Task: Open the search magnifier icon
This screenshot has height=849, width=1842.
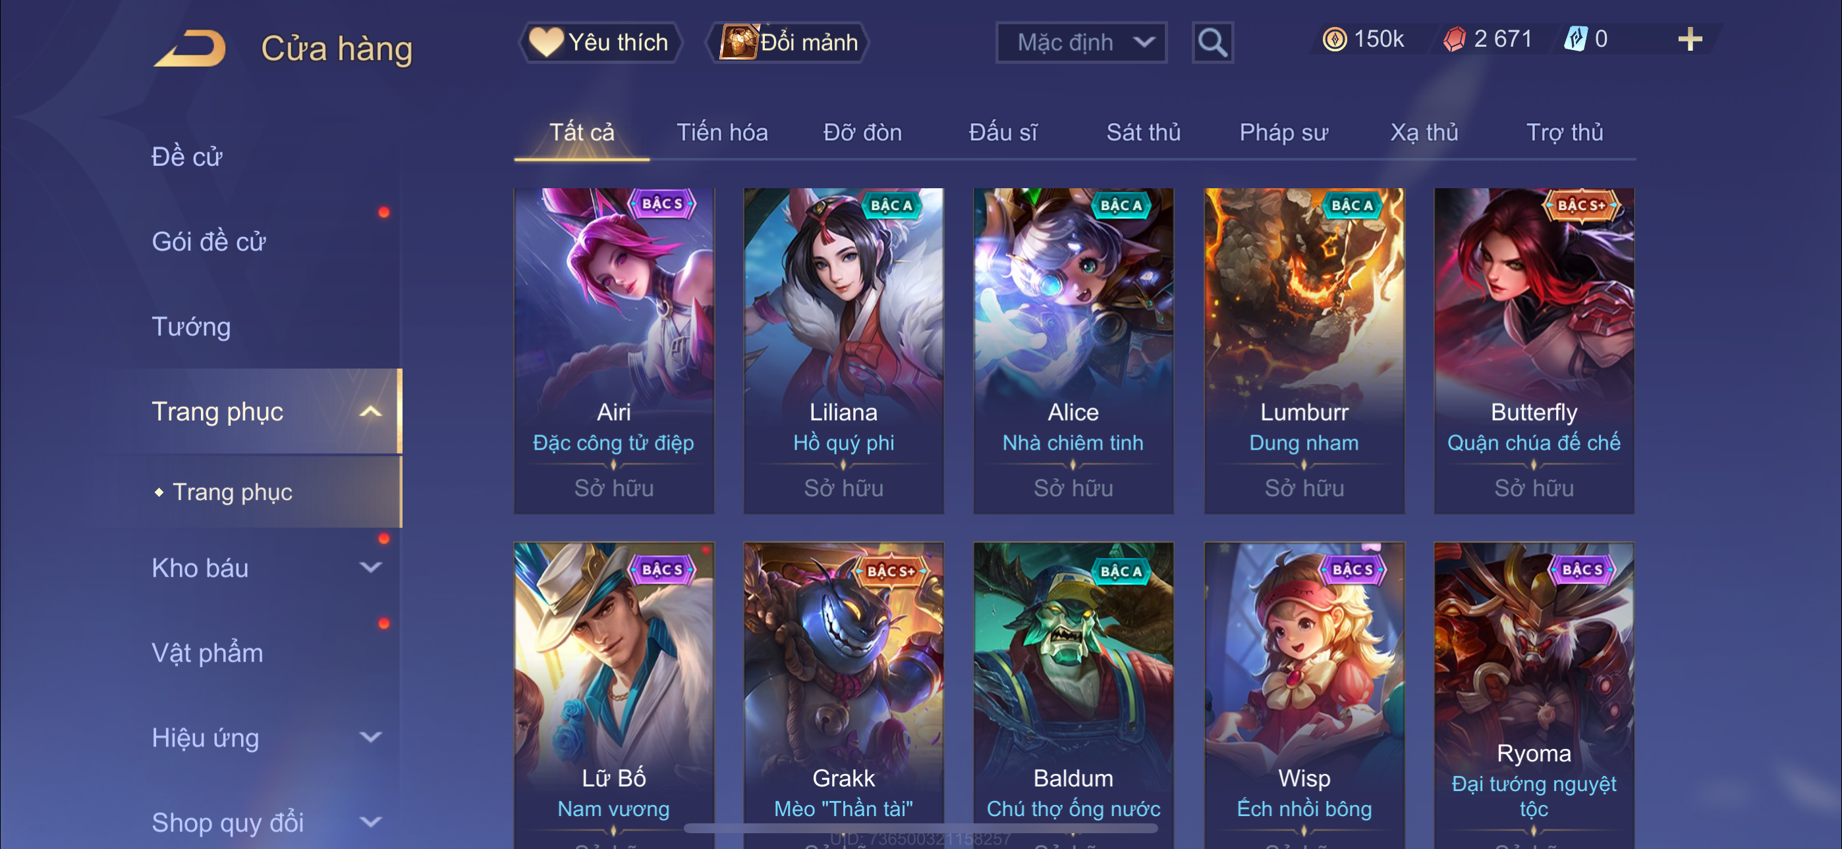Action: pyautogui.click(x=1212, y=43)
